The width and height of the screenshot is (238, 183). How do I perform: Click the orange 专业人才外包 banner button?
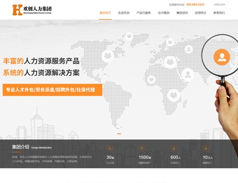[x=52, y=90]
